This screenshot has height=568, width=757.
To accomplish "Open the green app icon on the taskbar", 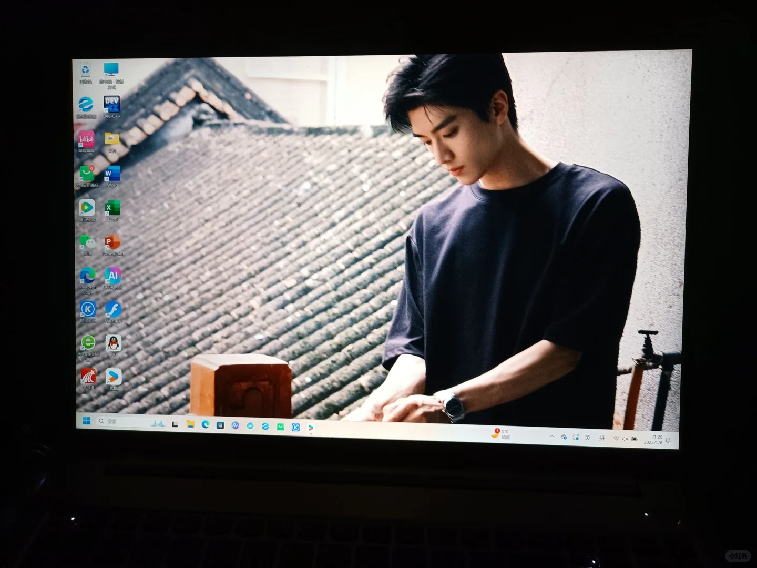I will [x=280, y=427].
